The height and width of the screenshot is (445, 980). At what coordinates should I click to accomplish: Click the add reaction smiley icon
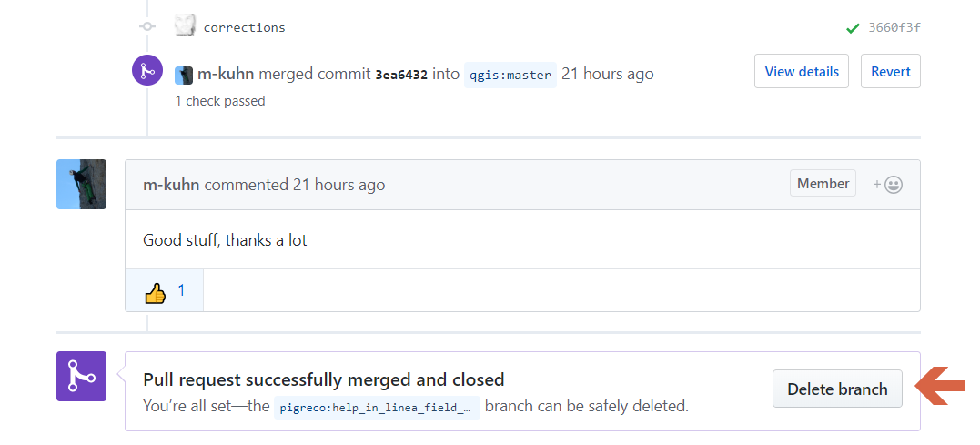click(x=888, y=185)
